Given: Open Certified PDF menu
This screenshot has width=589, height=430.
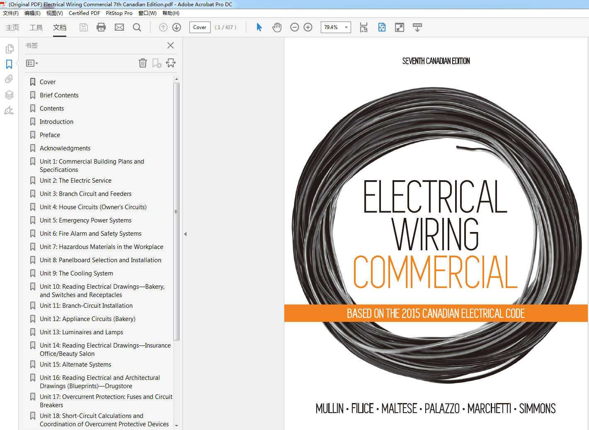Looking at the screenshot, I should pos(84,13).
